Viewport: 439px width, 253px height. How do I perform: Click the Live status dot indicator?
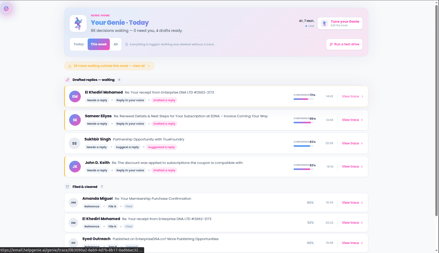tap(306, 26)
